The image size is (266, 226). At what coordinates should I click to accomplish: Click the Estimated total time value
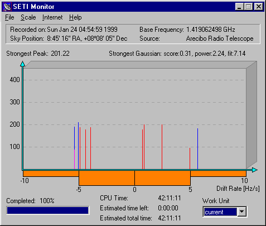(170, 218)
